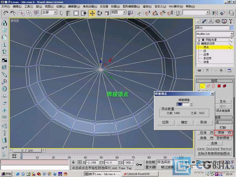Open the Select by Name tool
236x177 pixels.
point(69,13)
